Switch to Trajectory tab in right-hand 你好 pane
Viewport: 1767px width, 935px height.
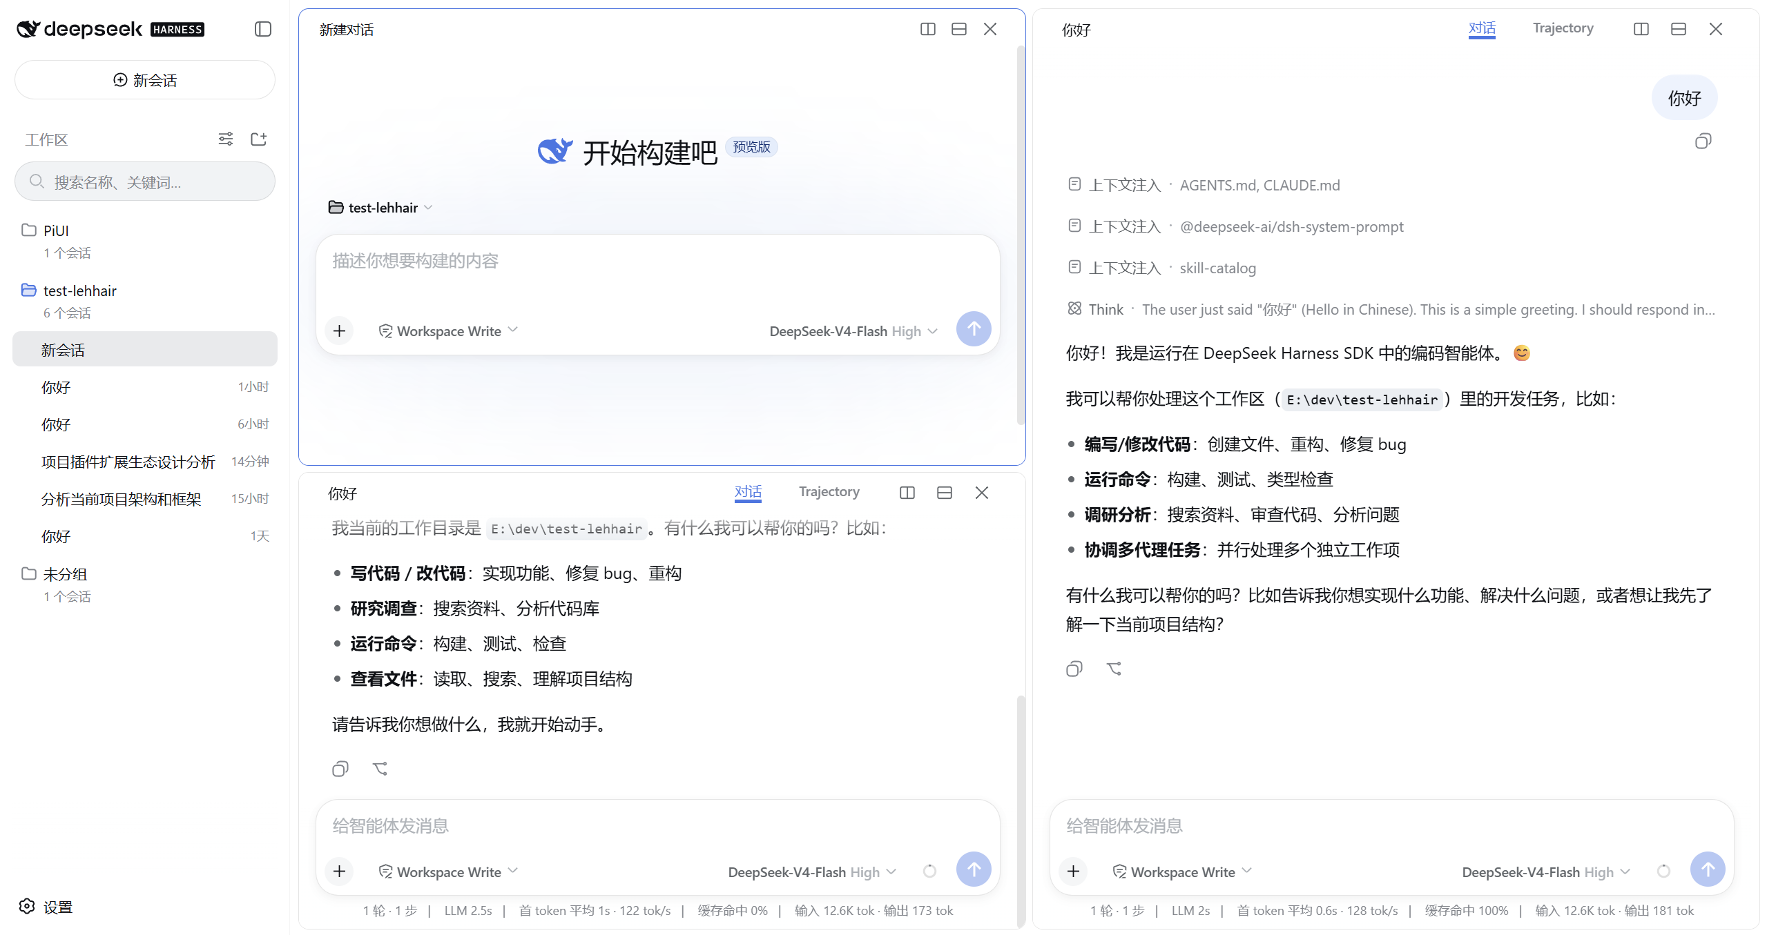click(1563, 28)
